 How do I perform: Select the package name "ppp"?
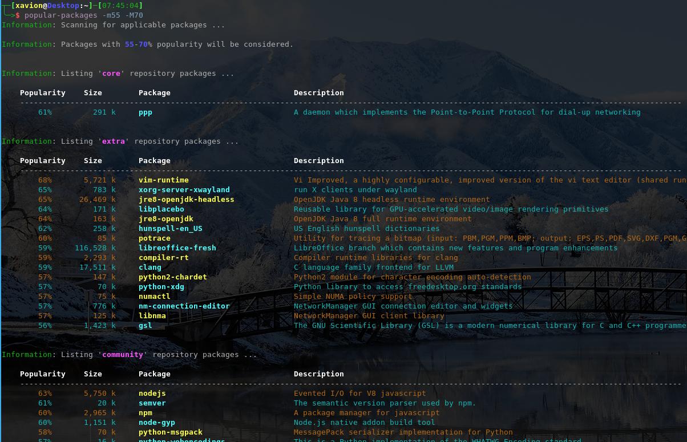[x=146, y=112]
